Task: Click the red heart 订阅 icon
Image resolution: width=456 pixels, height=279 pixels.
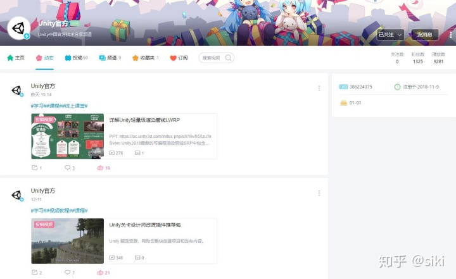Action: 173,58
